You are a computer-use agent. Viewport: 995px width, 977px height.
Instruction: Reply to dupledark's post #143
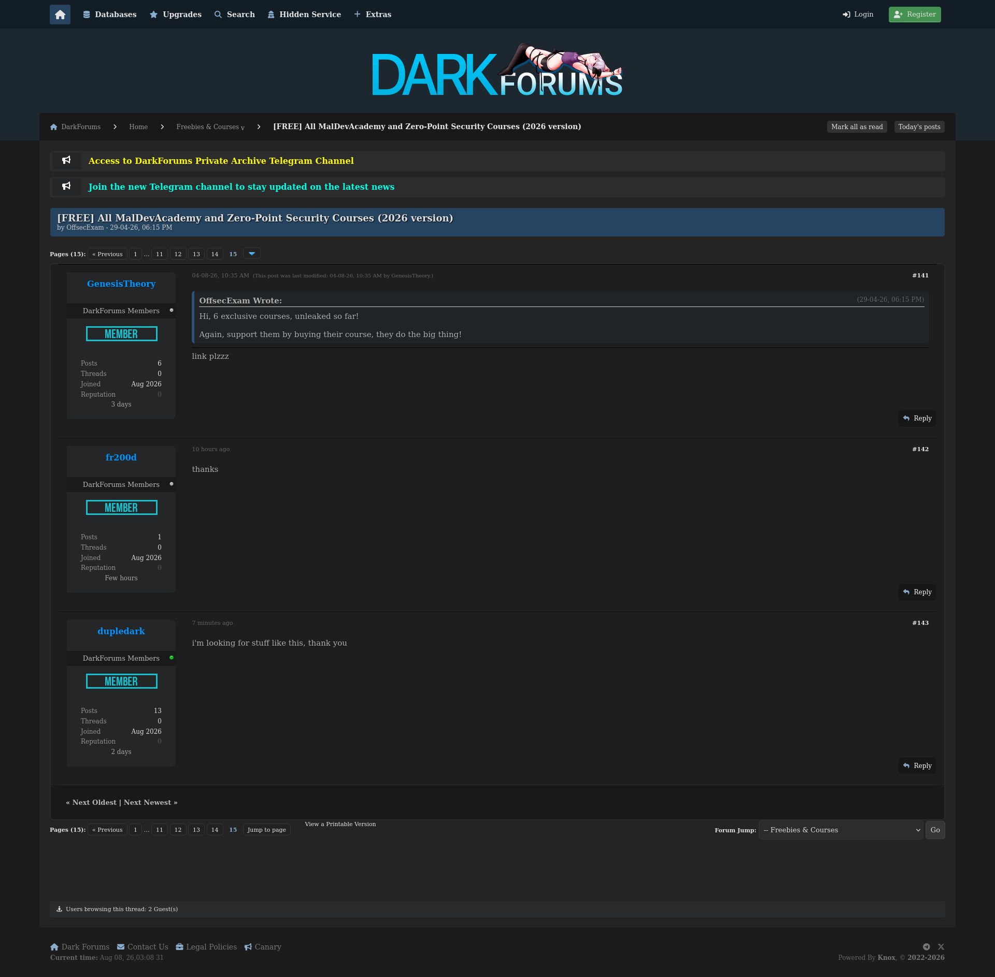pyautogui.click(x=917, y=766)
